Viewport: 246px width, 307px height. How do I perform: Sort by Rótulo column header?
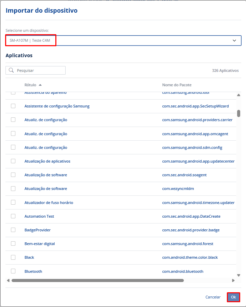(30, 85)
